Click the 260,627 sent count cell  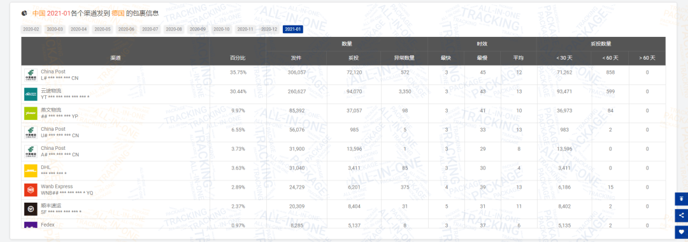coord(297,91)
